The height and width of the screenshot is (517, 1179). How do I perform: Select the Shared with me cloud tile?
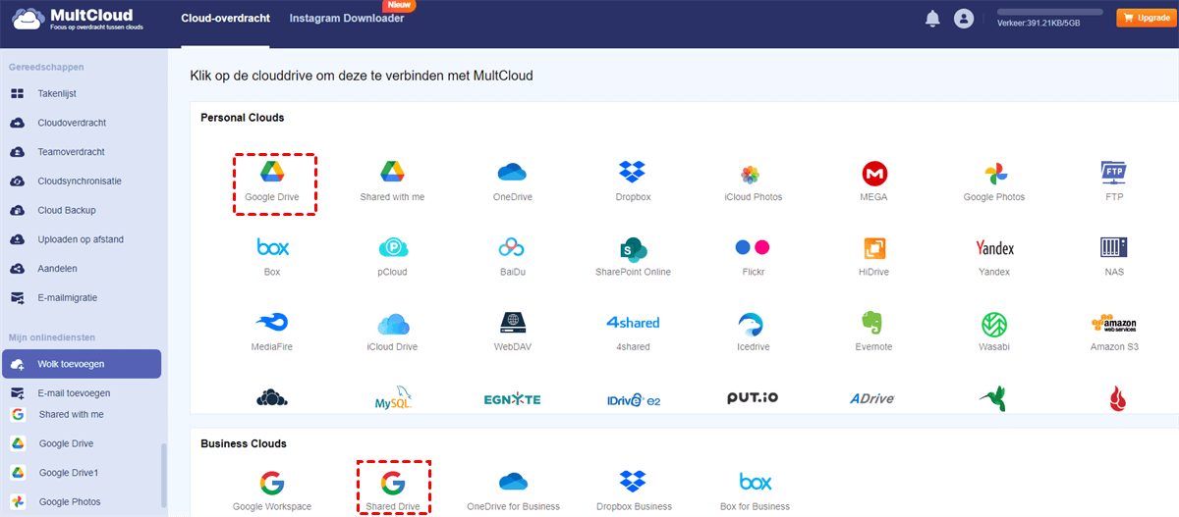pyautogui.click(x=392, y=182)
